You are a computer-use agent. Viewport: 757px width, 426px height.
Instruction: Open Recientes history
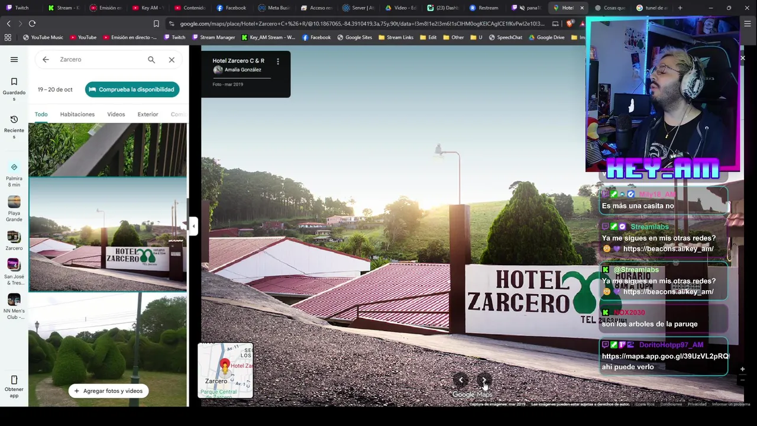pos(14,127)
